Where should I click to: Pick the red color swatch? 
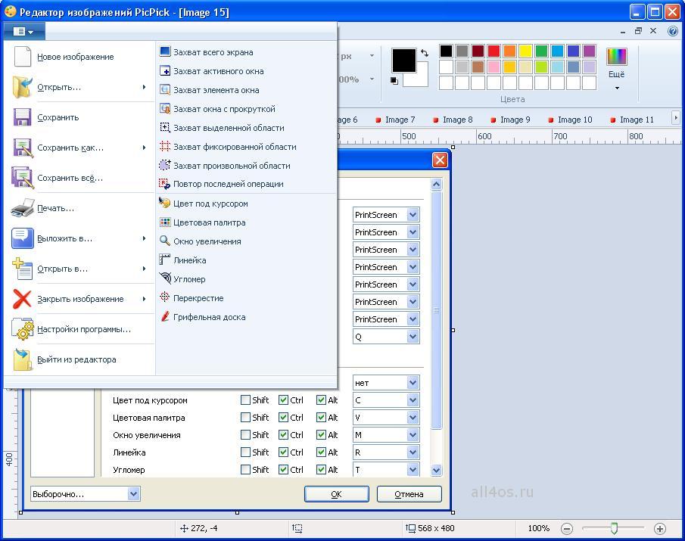click(x=494, y=51)
